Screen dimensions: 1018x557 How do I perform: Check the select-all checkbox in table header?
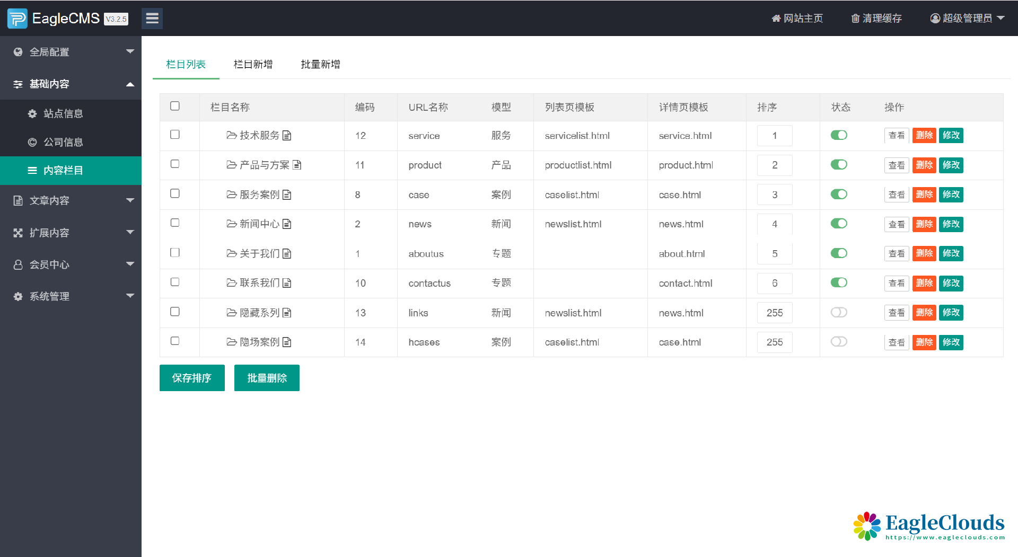coord(175,106)
